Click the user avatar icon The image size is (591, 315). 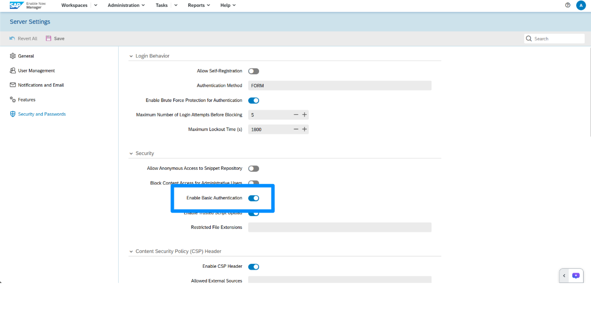pos(581,5)
